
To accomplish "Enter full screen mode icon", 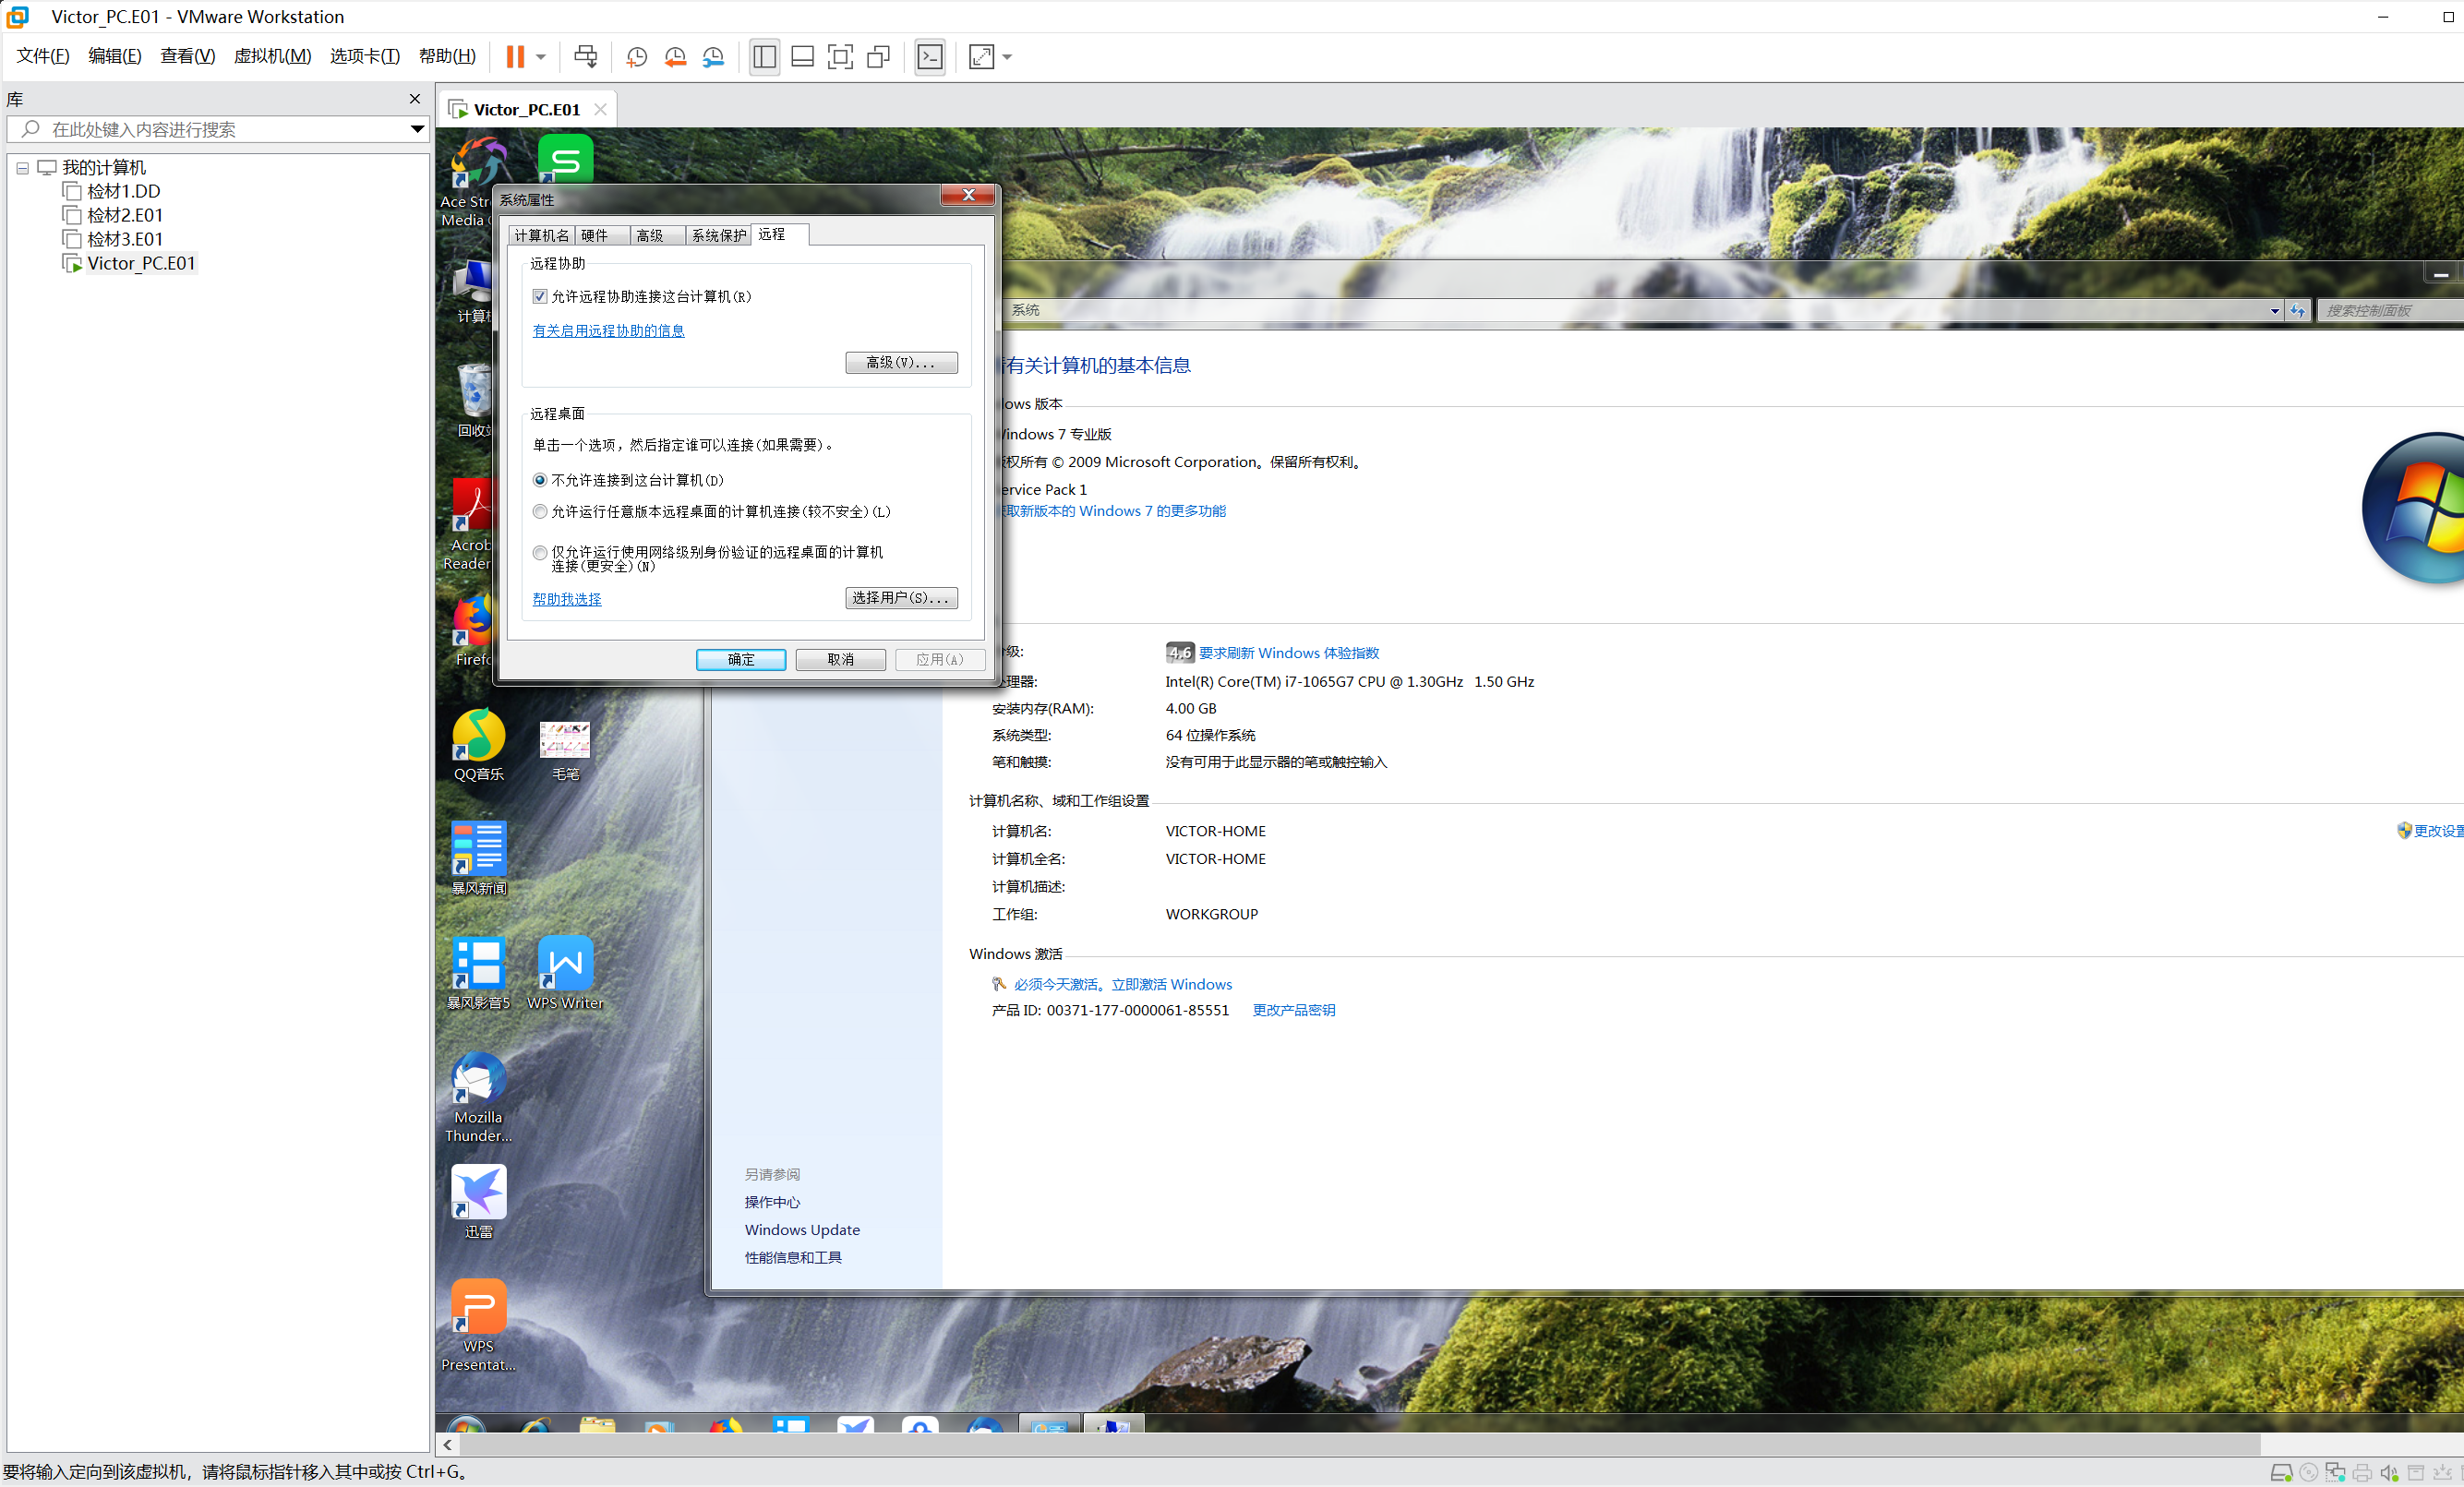I will 840,57.
